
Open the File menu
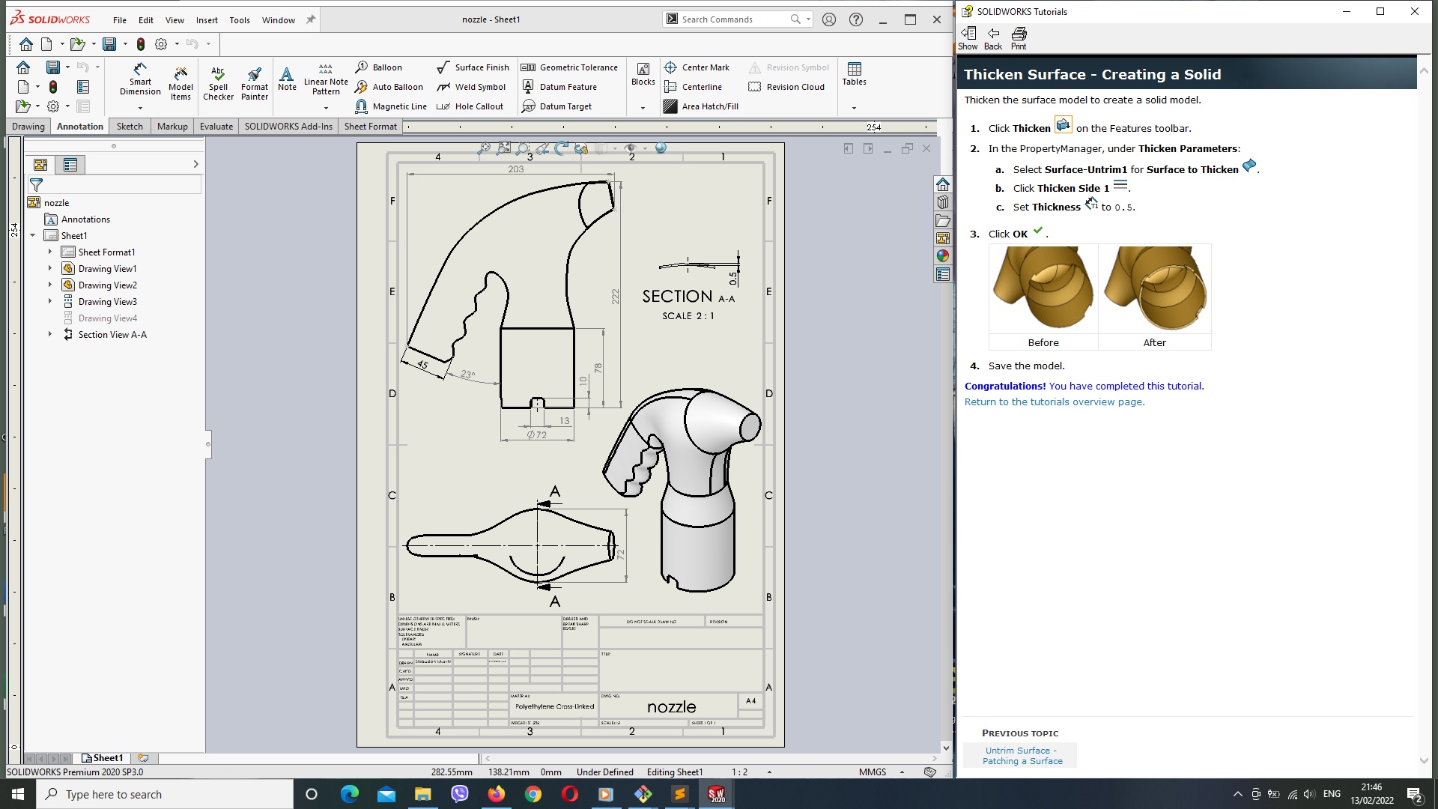click(120, 20)
